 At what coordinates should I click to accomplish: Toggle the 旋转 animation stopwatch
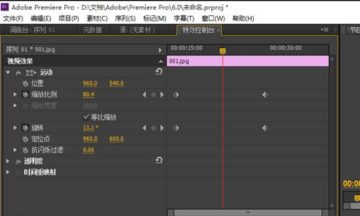pos(25,128)
